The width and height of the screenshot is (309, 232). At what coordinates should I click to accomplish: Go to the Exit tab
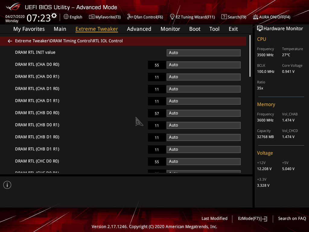pyautogui.click(x=233, y=29)
